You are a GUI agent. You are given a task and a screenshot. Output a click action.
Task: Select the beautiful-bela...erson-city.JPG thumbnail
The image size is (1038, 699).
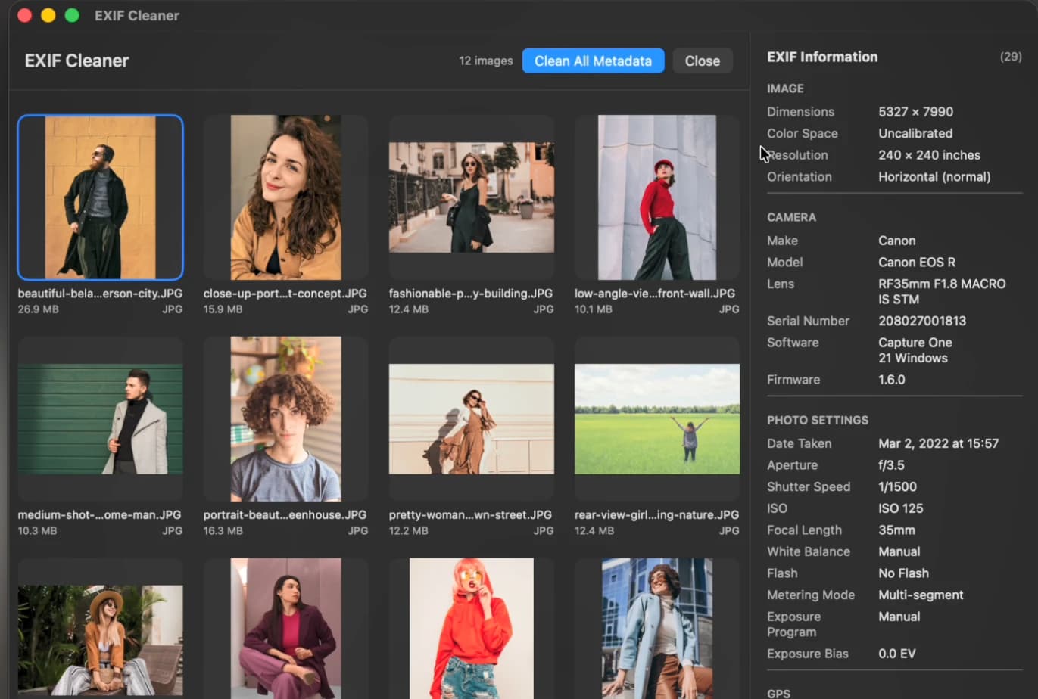(x=100, y=197)
